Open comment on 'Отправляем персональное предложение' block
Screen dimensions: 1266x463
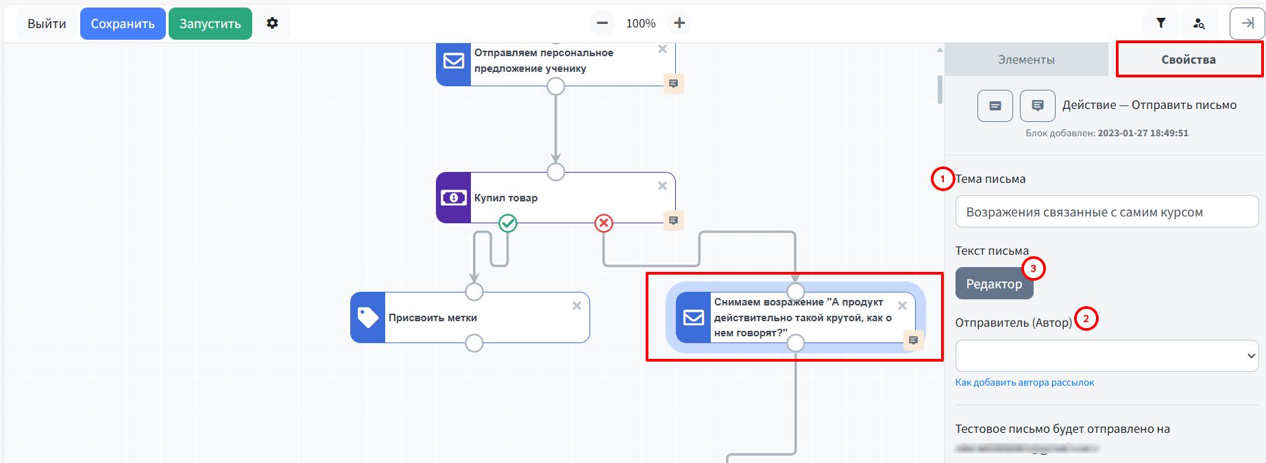tap(674, 84)
